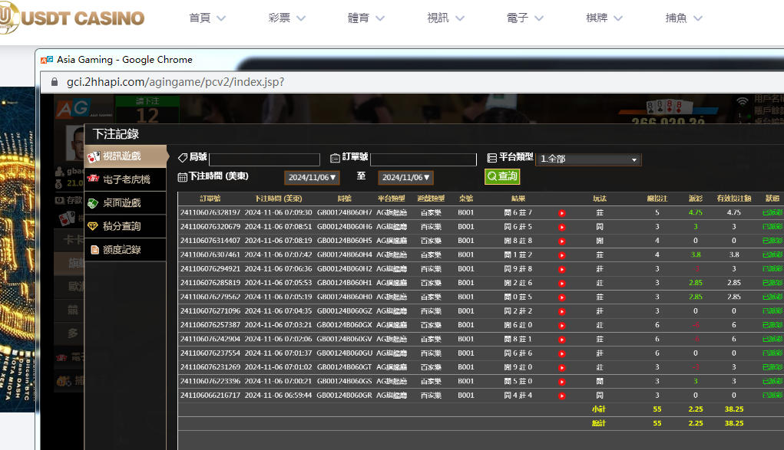Click replay icon for last row 241106066216717
Screen dimensions: 784x450
[x=561, y=396]
